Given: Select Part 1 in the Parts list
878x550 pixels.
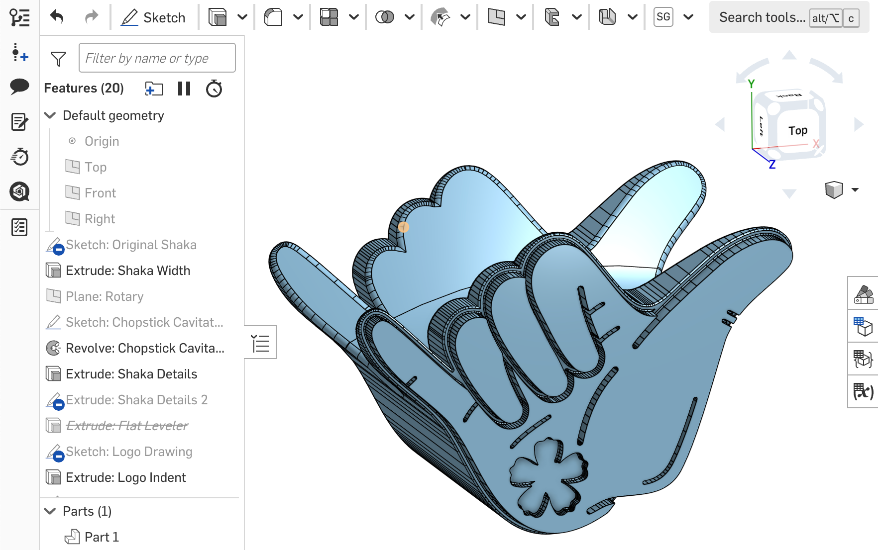Looking at the screenshot, I should 102,537.
